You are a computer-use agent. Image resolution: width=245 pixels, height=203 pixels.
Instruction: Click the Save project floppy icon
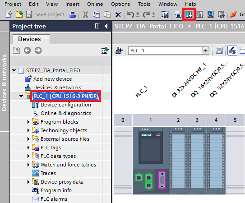(29, 14)
